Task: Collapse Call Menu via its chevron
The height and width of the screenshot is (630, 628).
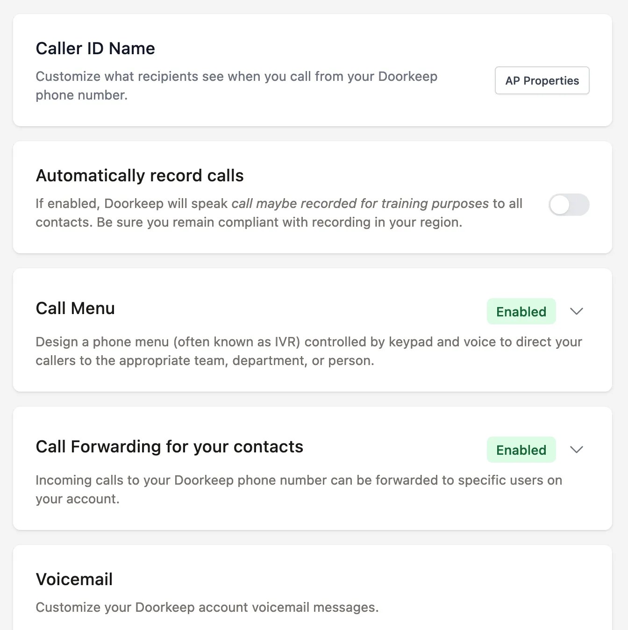Action: [576, 311]
